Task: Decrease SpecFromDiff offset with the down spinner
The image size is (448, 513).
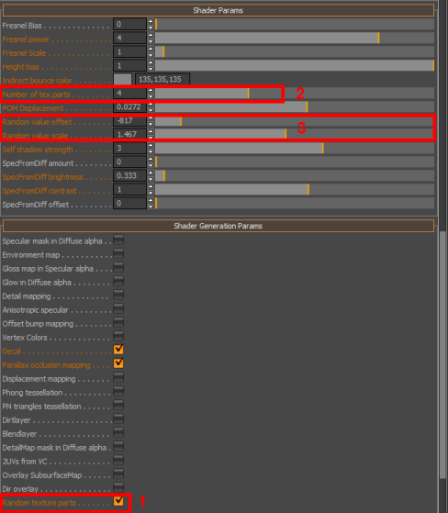Action: (x=151, y=206)
